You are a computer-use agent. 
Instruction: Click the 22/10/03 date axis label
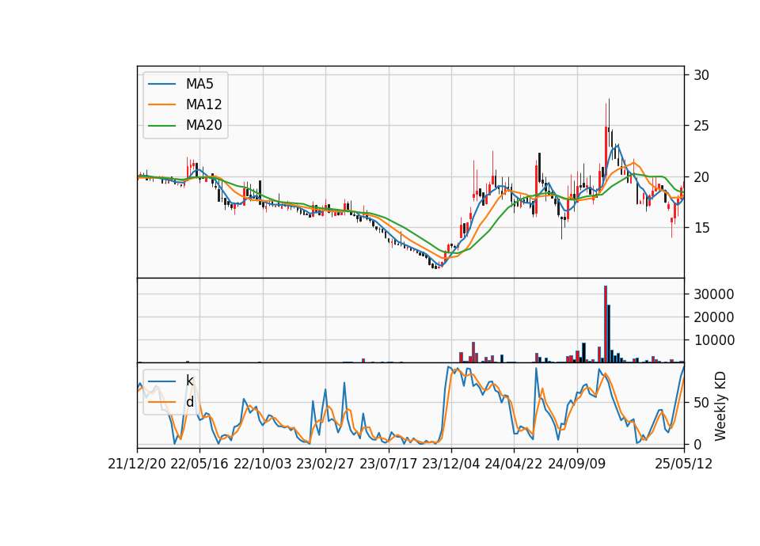tap(263, 464)
